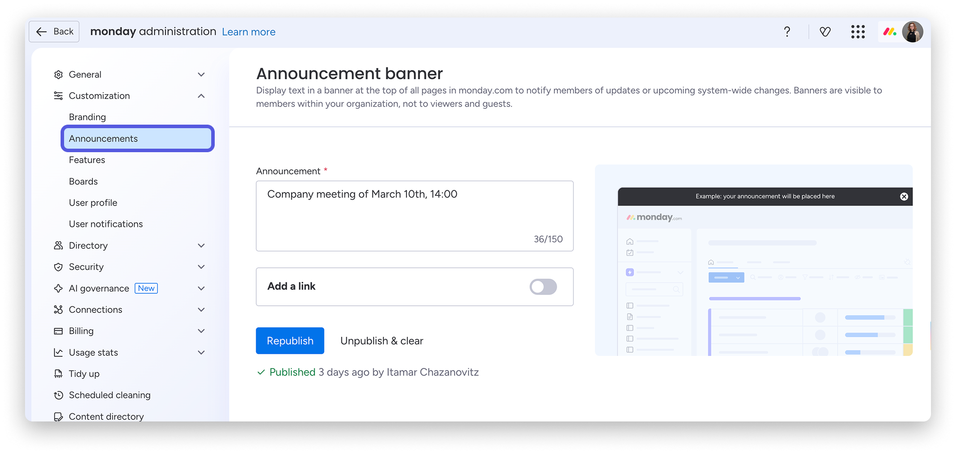Click the Security shield icon
Viewport: 956px width, 454px height.
click(59, 267)
